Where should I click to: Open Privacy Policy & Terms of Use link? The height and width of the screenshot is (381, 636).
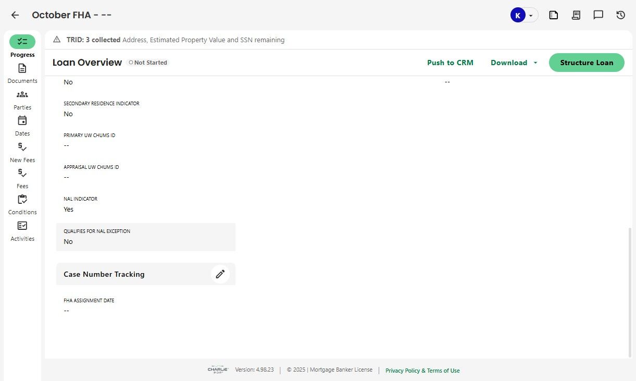(422, 371)
